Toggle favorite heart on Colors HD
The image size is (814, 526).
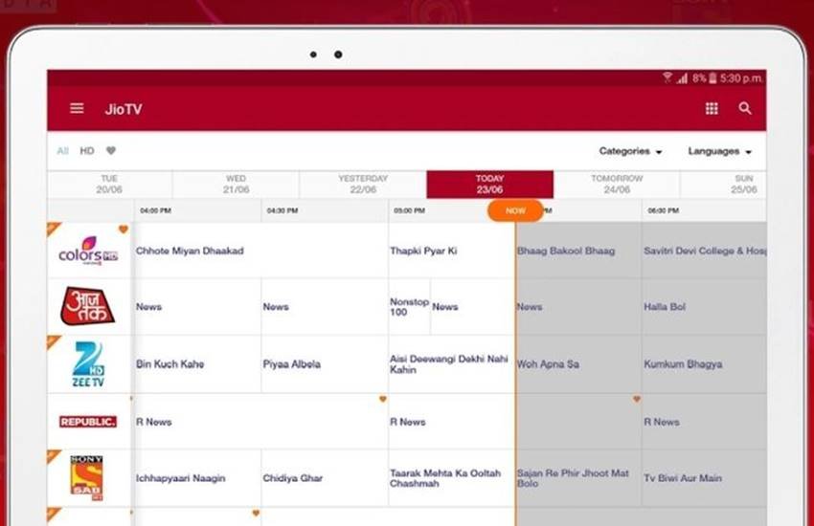(x=123, y=230)
